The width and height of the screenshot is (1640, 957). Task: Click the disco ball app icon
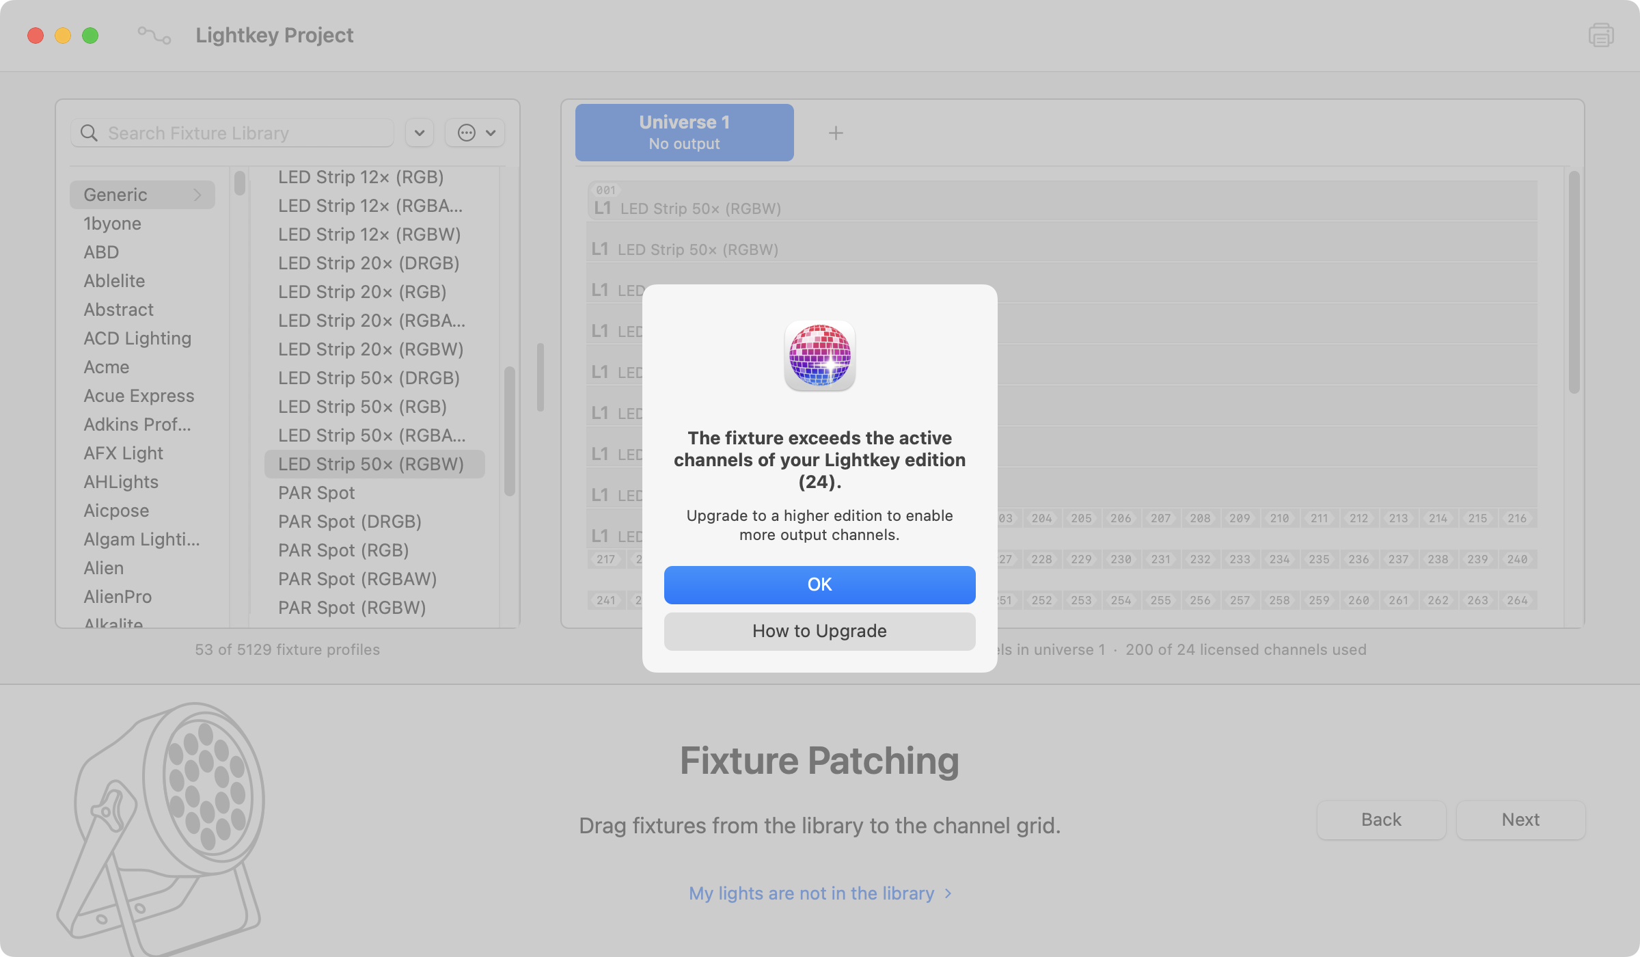pos(819,355)
